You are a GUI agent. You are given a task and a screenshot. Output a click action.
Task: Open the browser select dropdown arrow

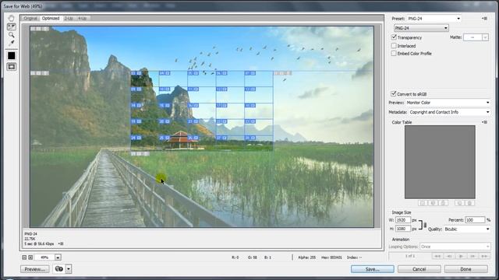69,269
